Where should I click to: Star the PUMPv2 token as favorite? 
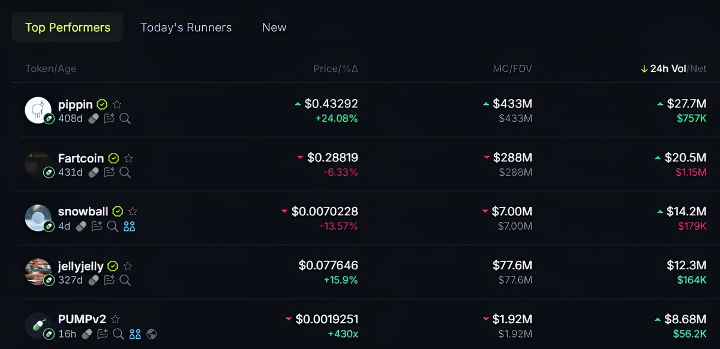pyautogui.click(x=115, y=320)
